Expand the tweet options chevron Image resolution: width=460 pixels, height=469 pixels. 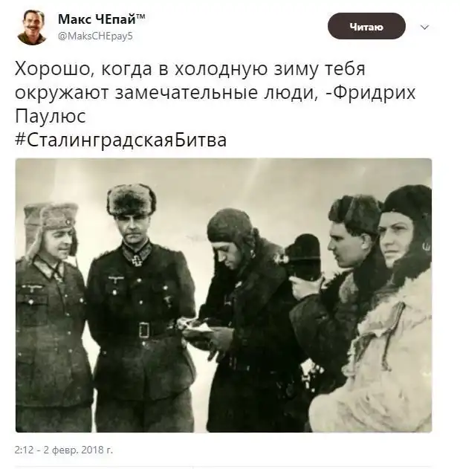[x=425, y=28]
